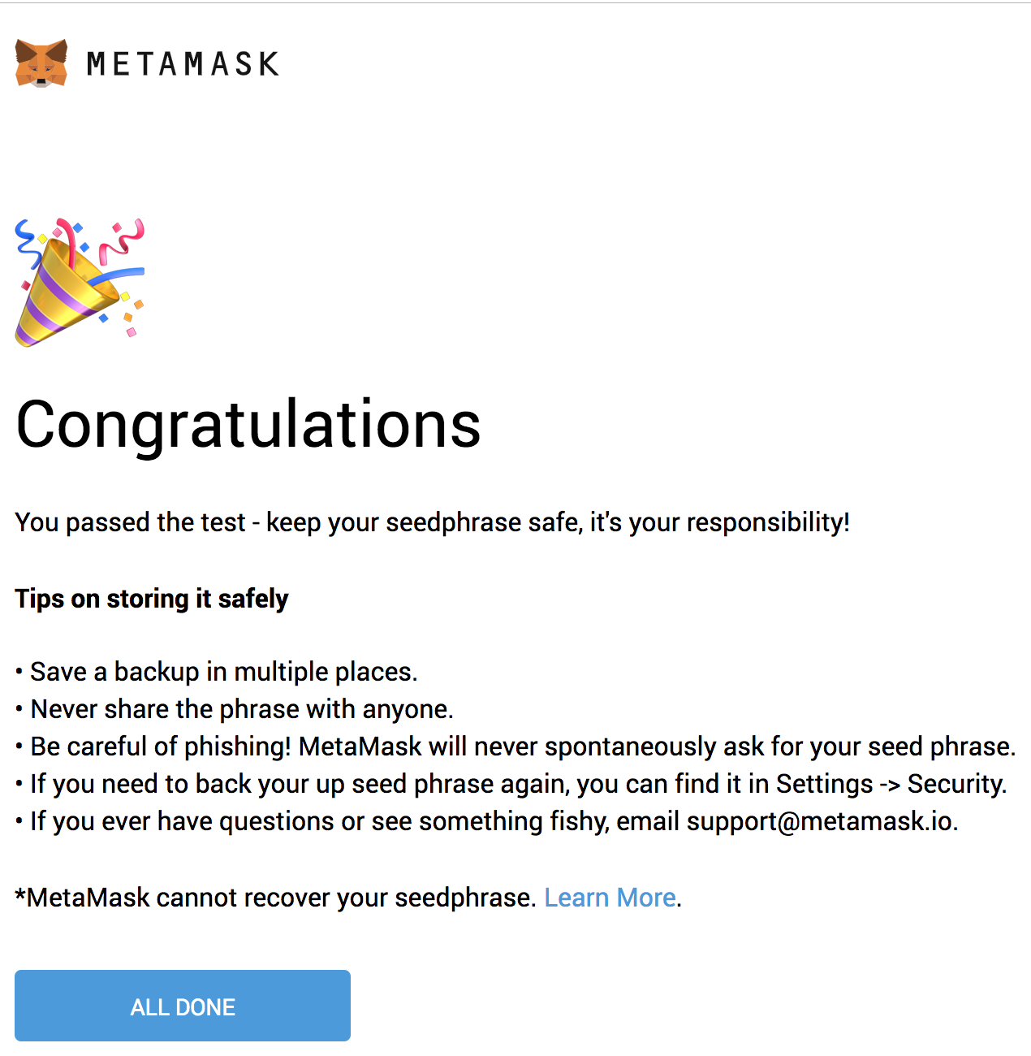Click the party popper celebration emoji
Viewport: 1031px width, 1056px height.
80,282
